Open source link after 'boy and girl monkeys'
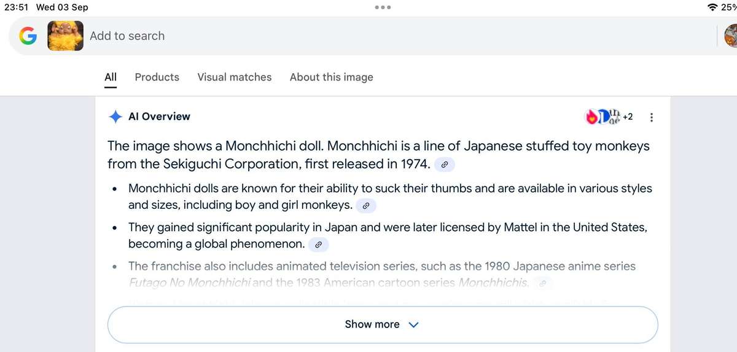Viewport: 737px width, 352px height. tap(366, 205)
